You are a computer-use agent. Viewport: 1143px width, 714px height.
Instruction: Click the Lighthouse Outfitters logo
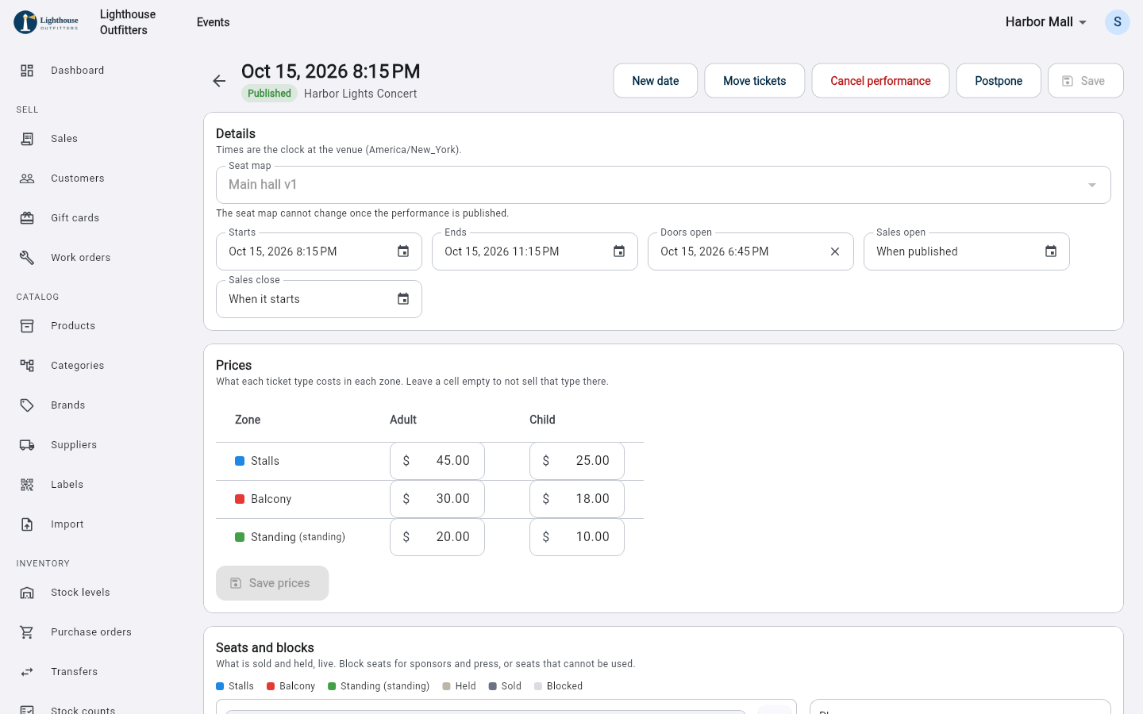[x=47, y=22]
